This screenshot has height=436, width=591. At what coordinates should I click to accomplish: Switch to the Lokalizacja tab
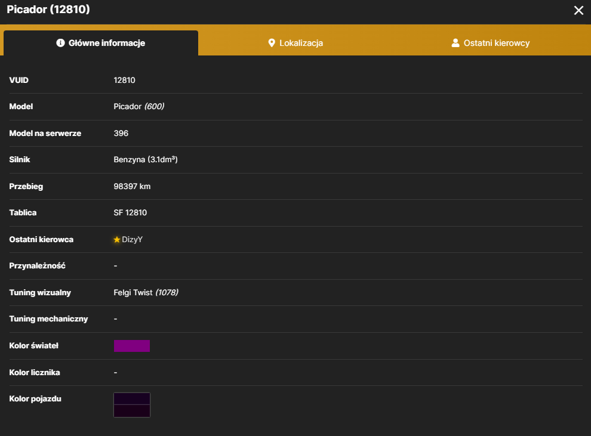coord(295,43)
